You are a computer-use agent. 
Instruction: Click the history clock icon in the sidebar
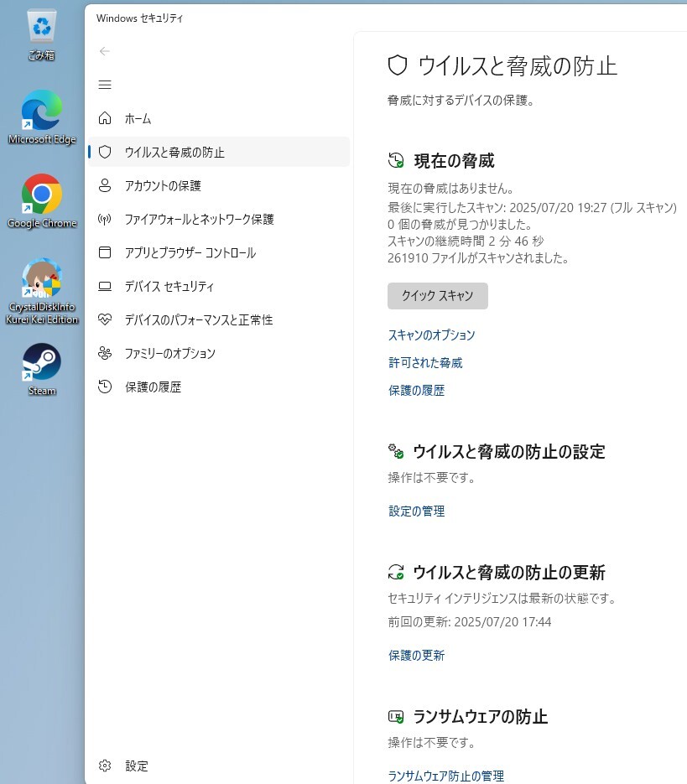(105, 386)
